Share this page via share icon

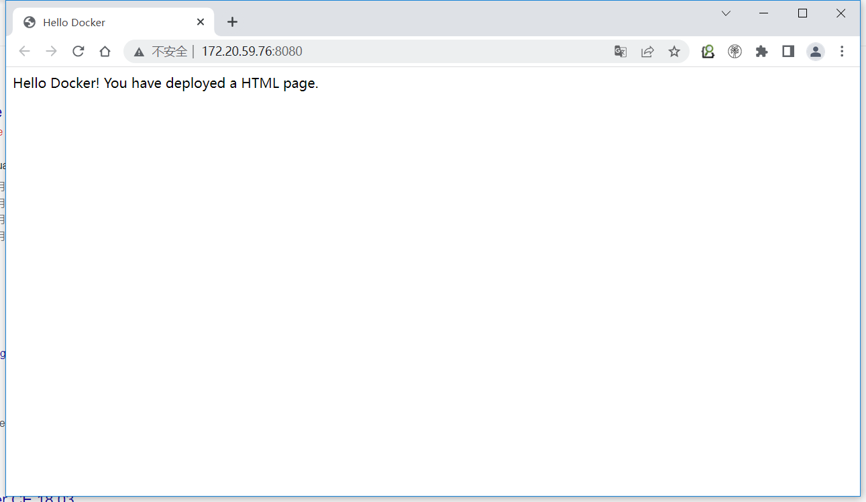tap(647, 52)
